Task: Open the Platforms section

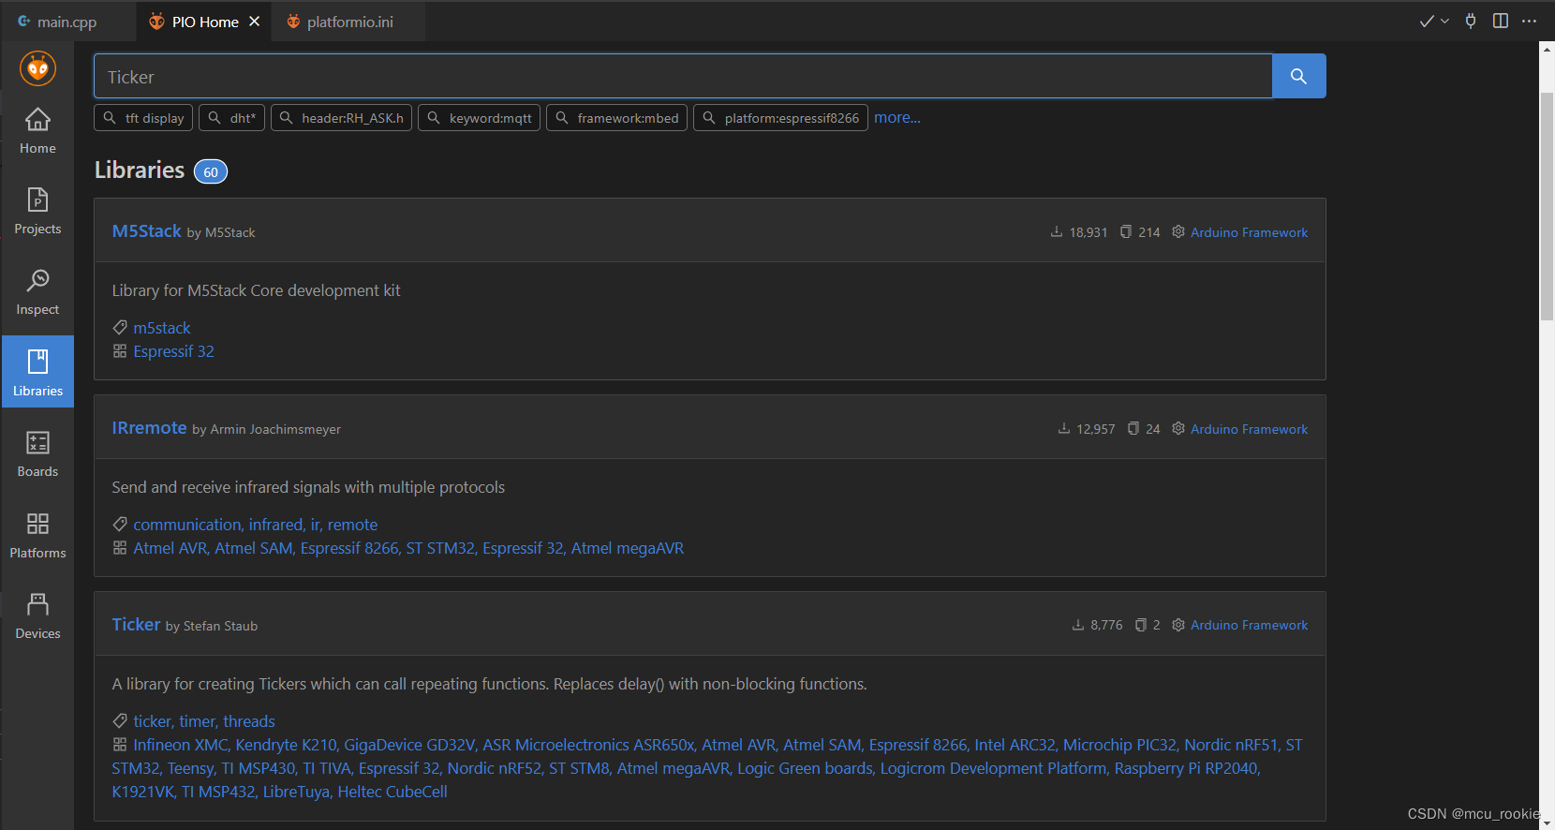Action: 37,535
